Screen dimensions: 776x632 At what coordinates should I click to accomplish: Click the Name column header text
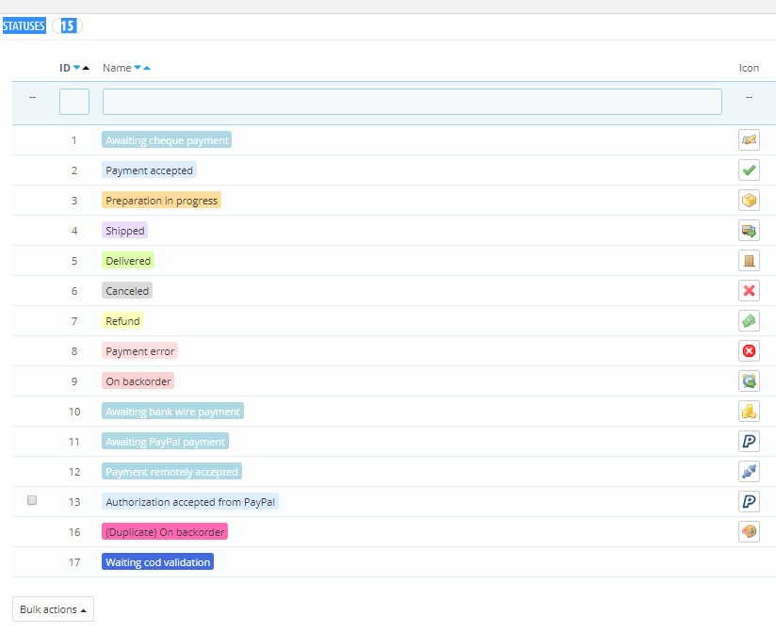(x=117, y=68)
